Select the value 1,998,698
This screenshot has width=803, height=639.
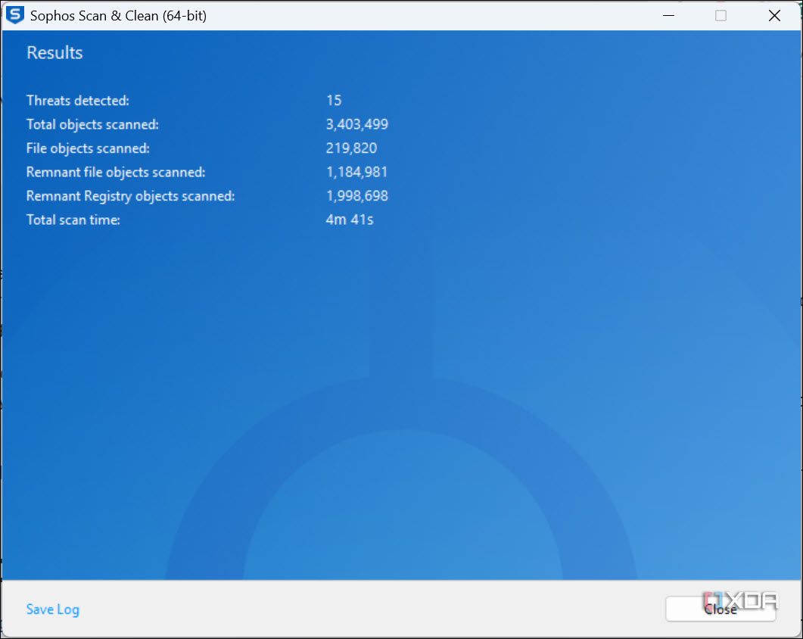tap(357, 196)
